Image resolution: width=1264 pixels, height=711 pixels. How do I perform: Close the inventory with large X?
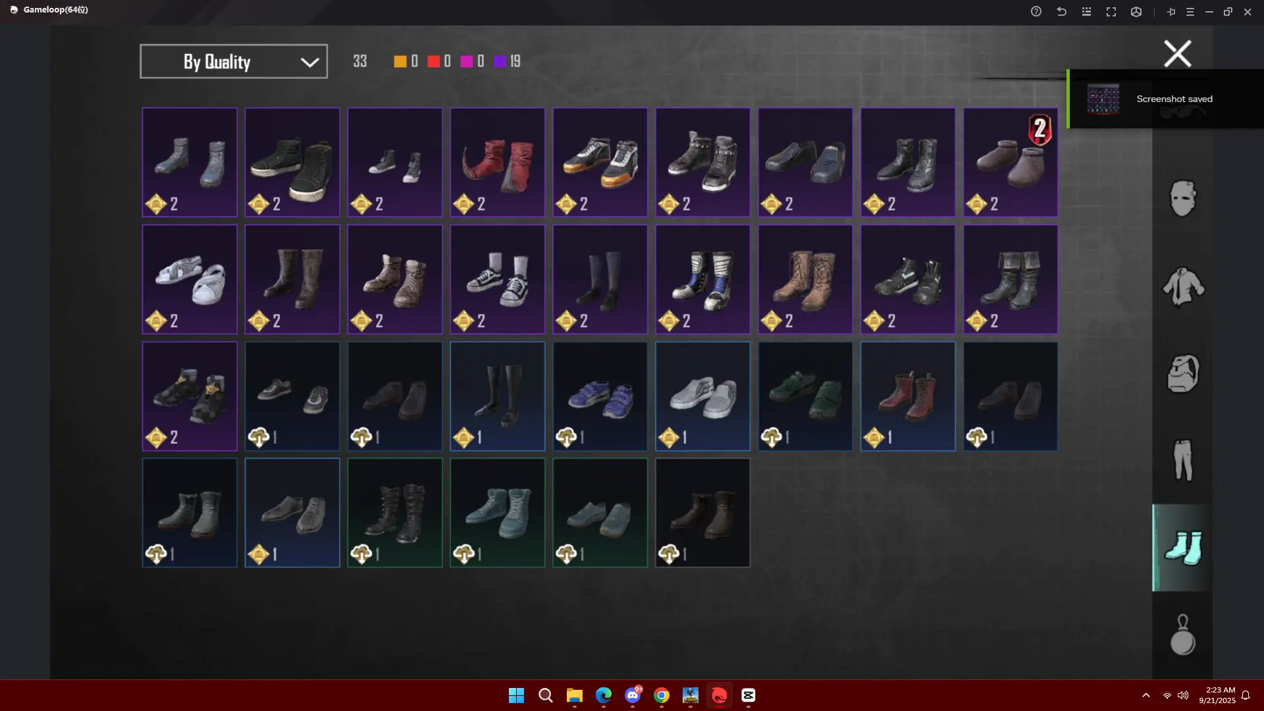click(1177, 54)
